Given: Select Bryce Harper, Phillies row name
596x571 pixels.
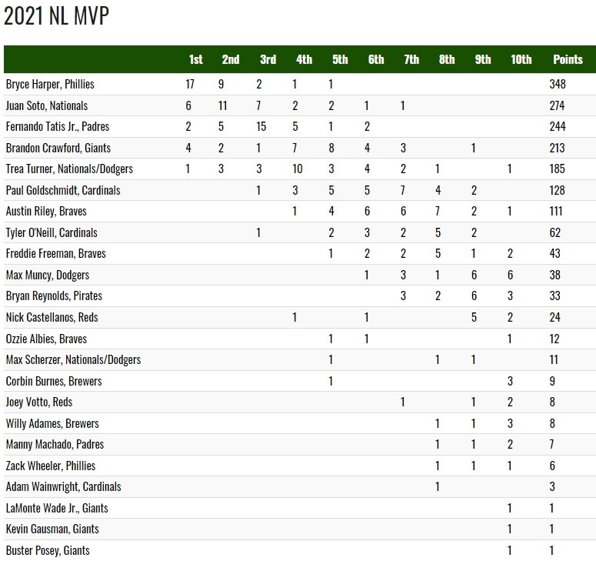Looking at the screenshot, I should 50,84.
